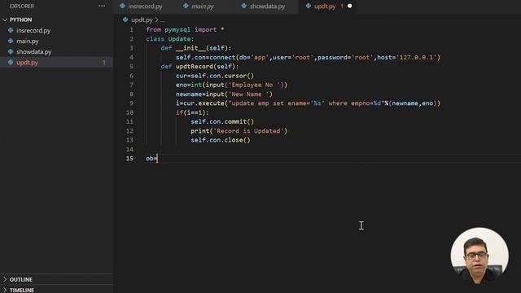Screen dimensions: 521x293
Task: Open main.py in the Explorer tree
Action: click(27, 42)
